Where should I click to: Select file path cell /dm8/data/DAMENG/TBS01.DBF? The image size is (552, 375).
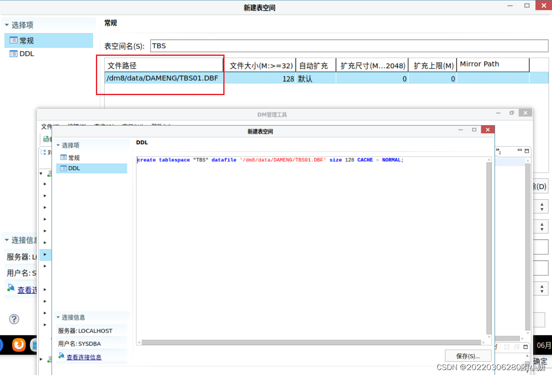click(x=164, y=78)
